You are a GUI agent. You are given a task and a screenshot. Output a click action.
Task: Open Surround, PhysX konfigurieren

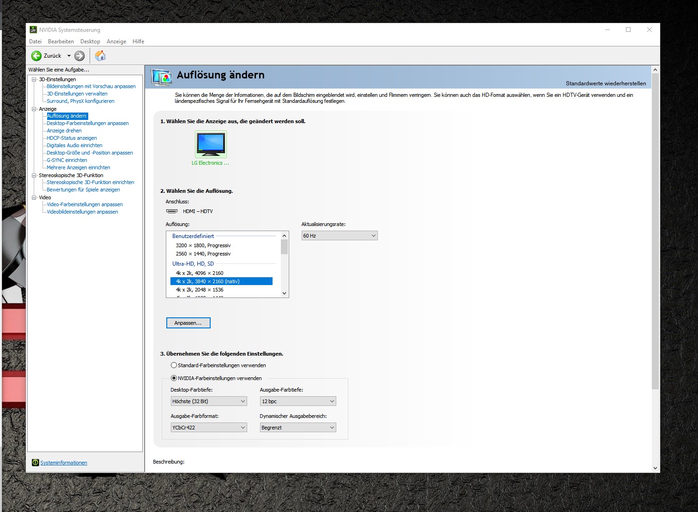[x=80, y=101]
